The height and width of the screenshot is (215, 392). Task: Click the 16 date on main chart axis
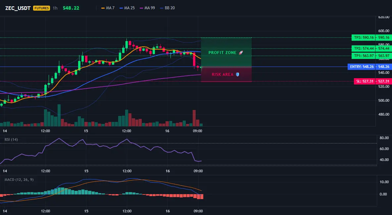coord(167,131)
